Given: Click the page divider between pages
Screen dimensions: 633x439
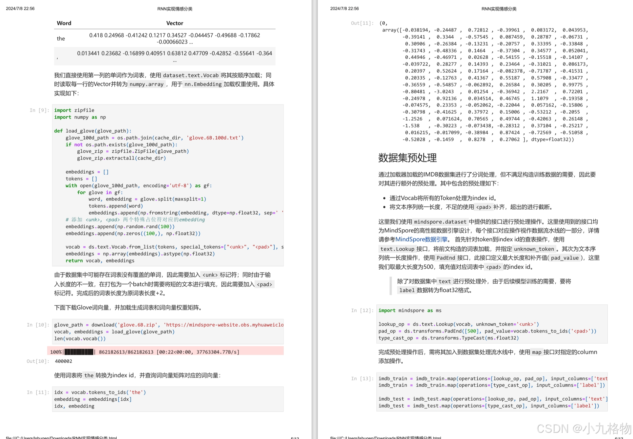Looking at the screenshot, I should pyautogui.click(x=314, y=220).
